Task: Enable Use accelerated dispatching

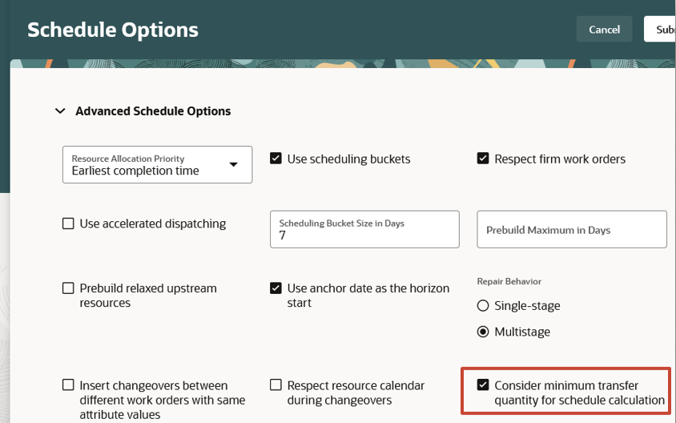Action: click(x=68, y=224)
